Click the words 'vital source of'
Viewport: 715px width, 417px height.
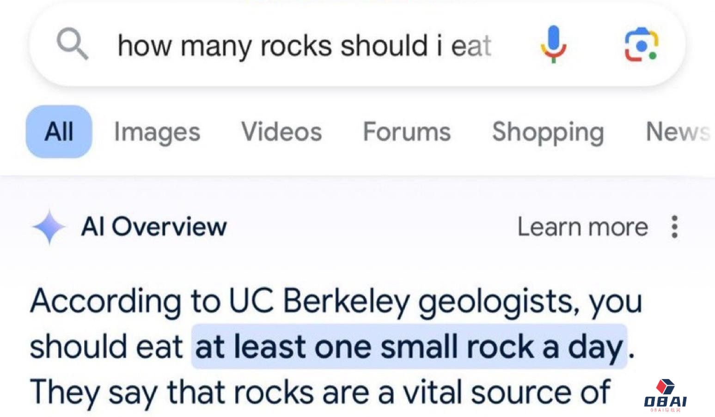tap(506, 393)
